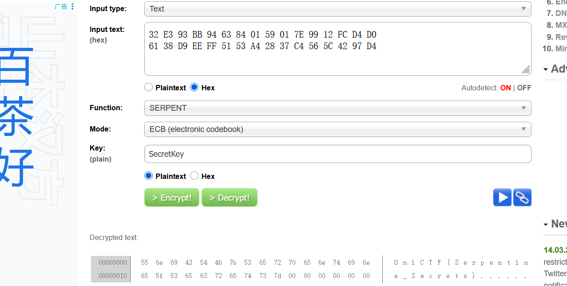The image size is (567, 286).
Task: Select the Plaintext input format radio
Action: [x=149, y=88]
